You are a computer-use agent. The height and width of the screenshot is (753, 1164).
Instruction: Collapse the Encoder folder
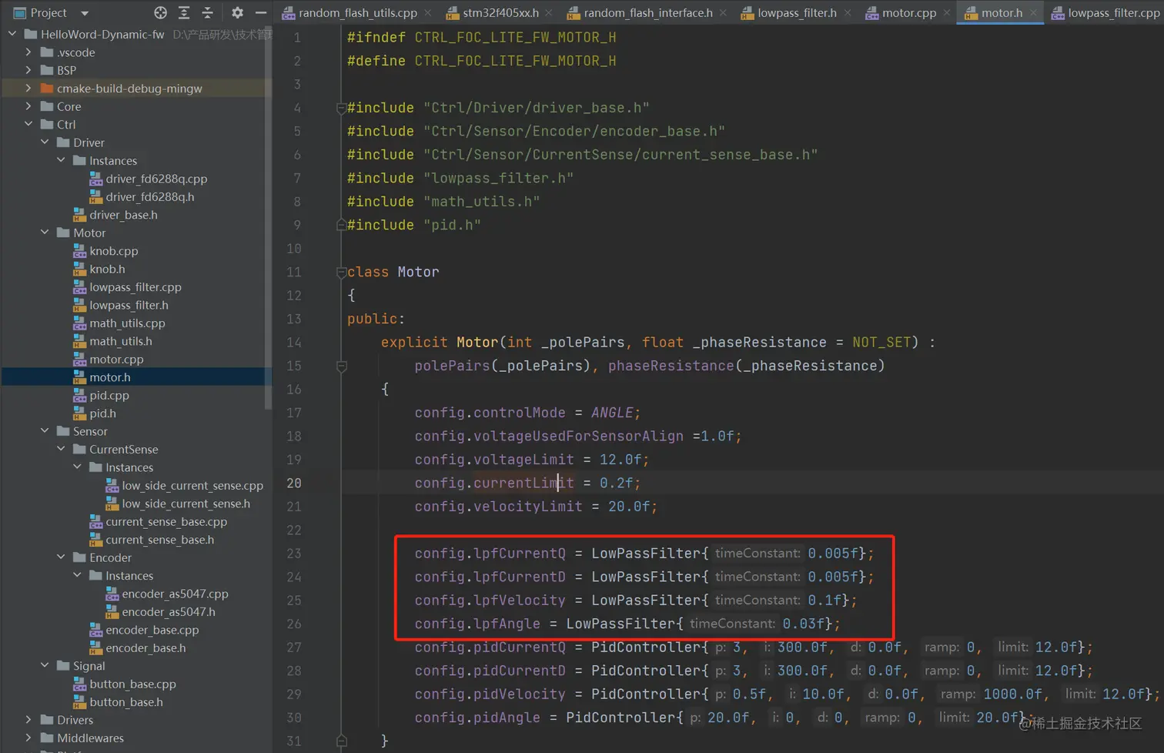[61, 557]
